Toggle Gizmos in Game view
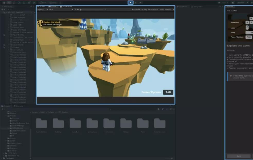This screenshot has width=253, height=160. [168, 10]
